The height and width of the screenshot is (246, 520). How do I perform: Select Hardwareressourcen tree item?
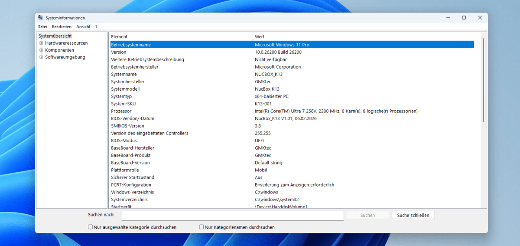(x=66, y=43)
